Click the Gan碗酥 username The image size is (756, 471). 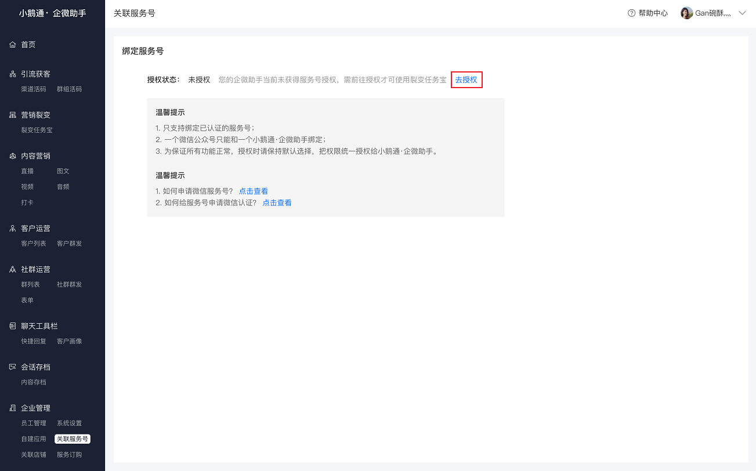(713, 13)
